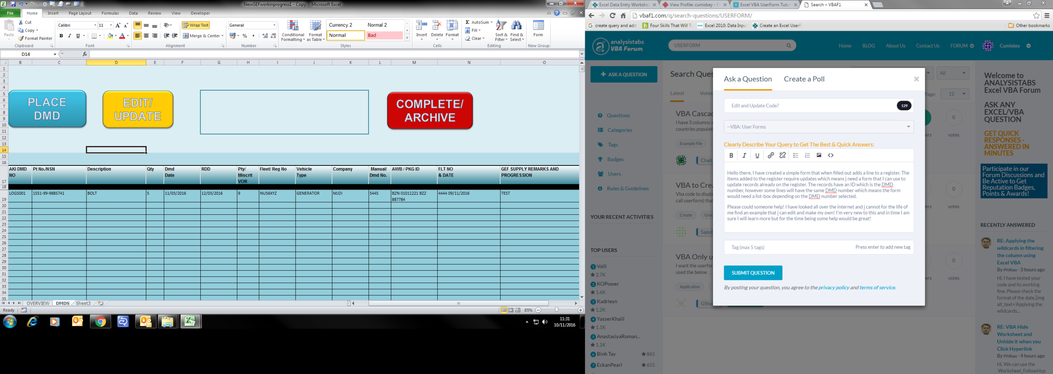Select the Format Painter tool
This screenshot has width=1053, height=374.
click(x=37, y=38)
